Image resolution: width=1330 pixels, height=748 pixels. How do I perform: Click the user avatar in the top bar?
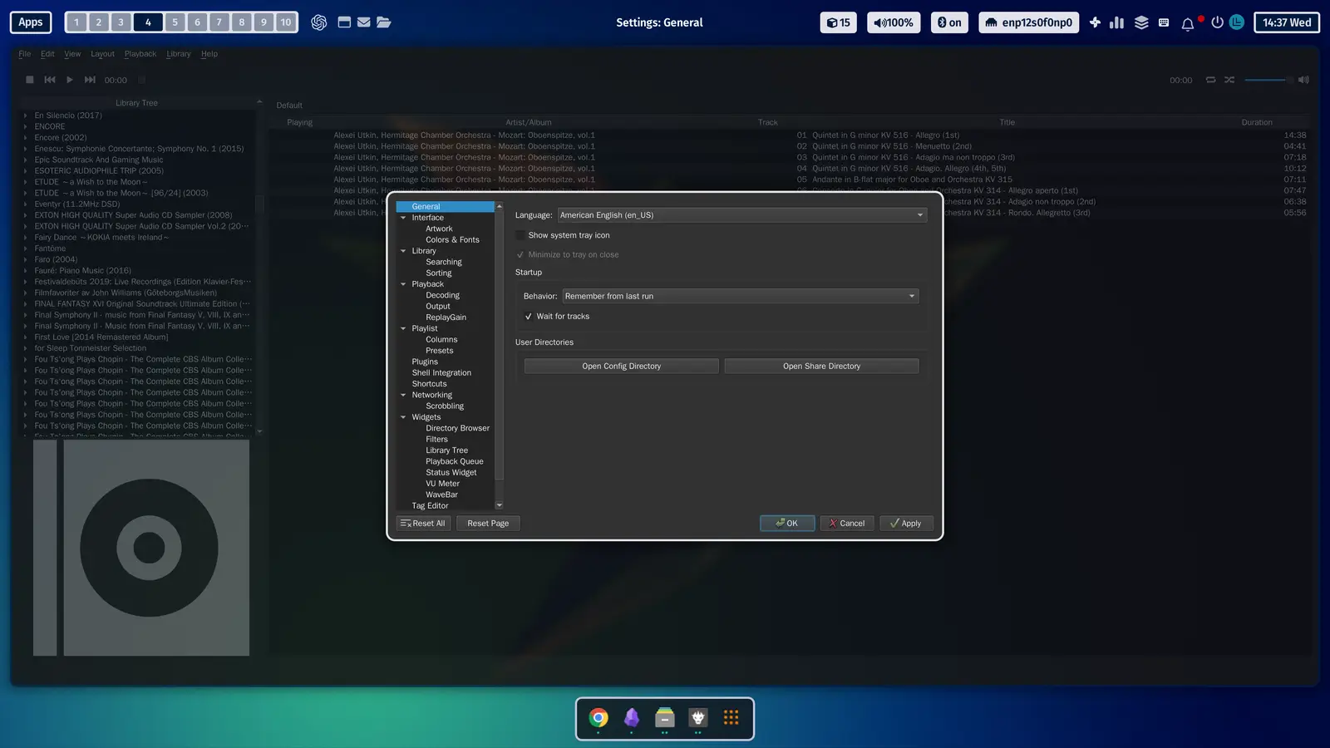[1237, 22]
